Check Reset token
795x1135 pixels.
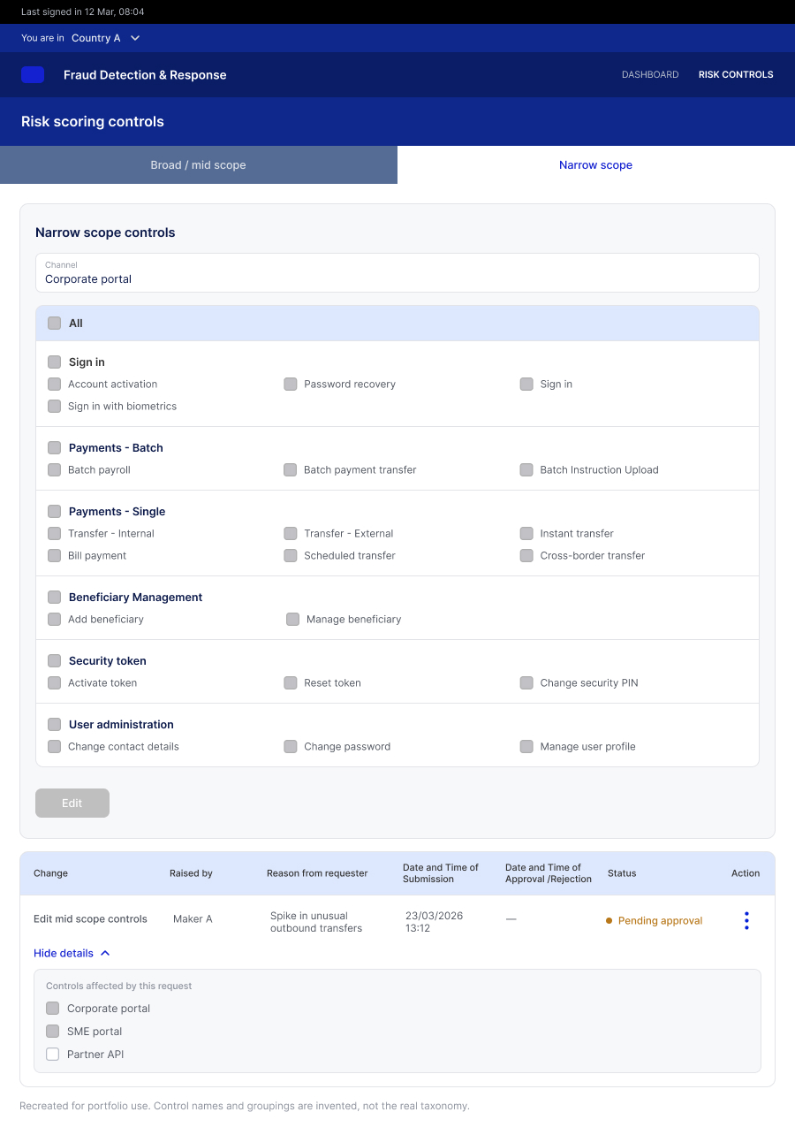(291, 683)
